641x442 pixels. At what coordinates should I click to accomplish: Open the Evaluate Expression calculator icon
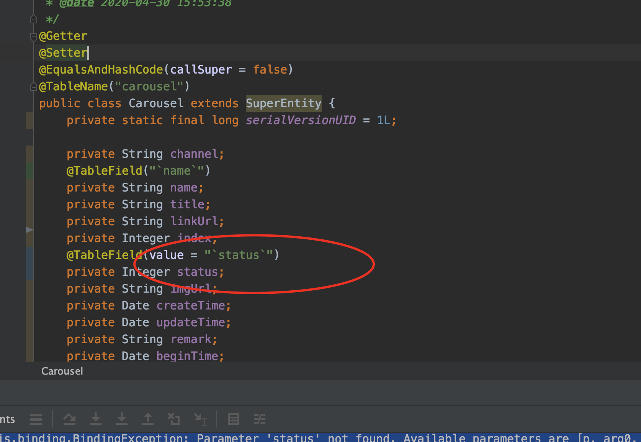(234, 419)
